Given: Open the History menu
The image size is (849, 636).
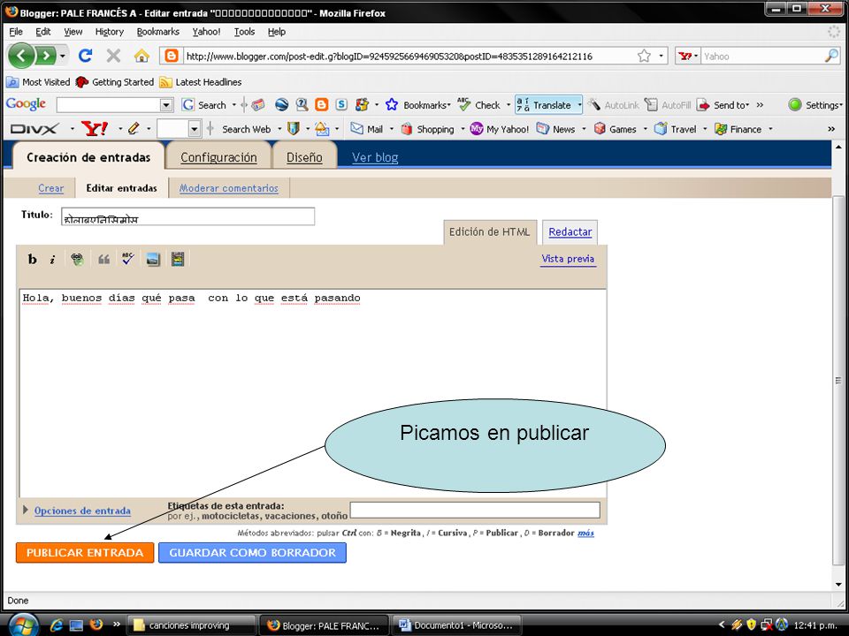Looking at the screenshot, I should point(110,32).
